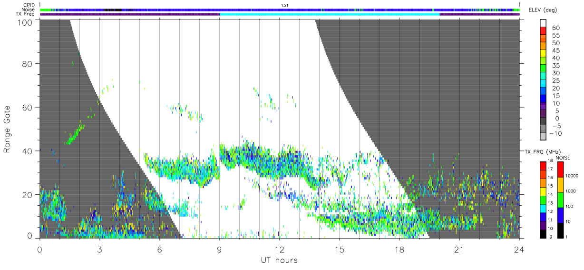Click the 9 tick label on UT hours axis
The image size is (584, 270).
coord(219,250)
